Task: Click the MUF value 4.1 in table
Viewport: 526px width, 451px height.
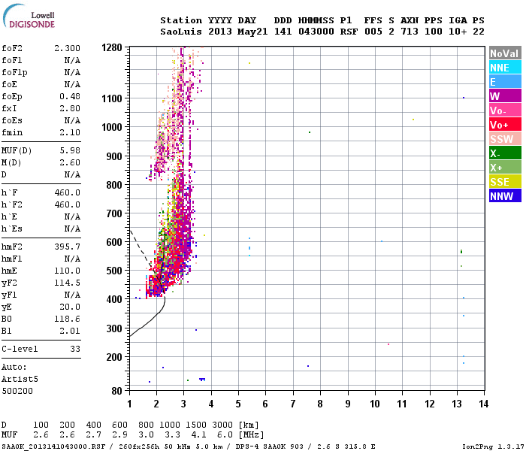Action: pos(198,434)
